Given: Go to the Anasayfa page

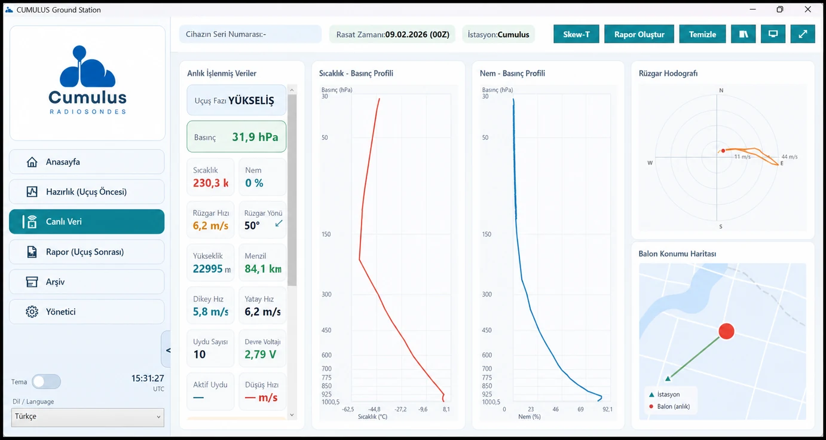Looking at the screenshot, I should pyautogui.click(x=87, y=162).
